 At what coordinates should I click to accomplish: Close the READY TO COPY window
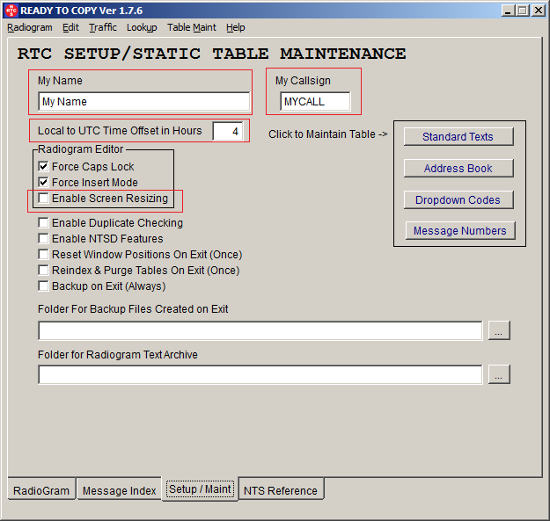coord(539,11)
